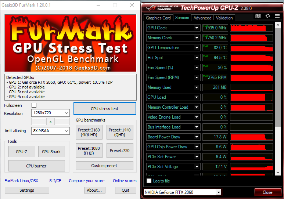Screen dimensions: 284x199
Task: Switch to the Graphics Card tab
Action: tap(158, 18)
